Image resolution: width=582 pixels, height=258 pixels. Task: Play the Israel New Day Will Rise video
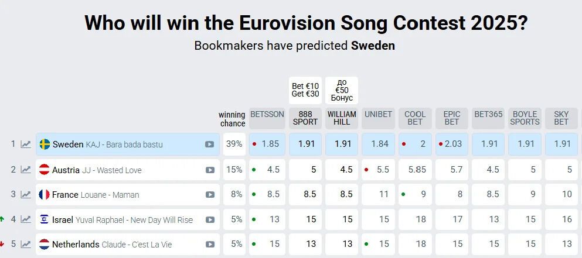click(209, 220)
